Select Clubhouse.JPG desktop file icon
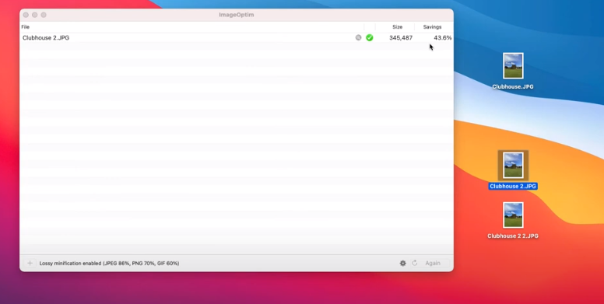Screen dimensions: 604x304 click(513, 66)
